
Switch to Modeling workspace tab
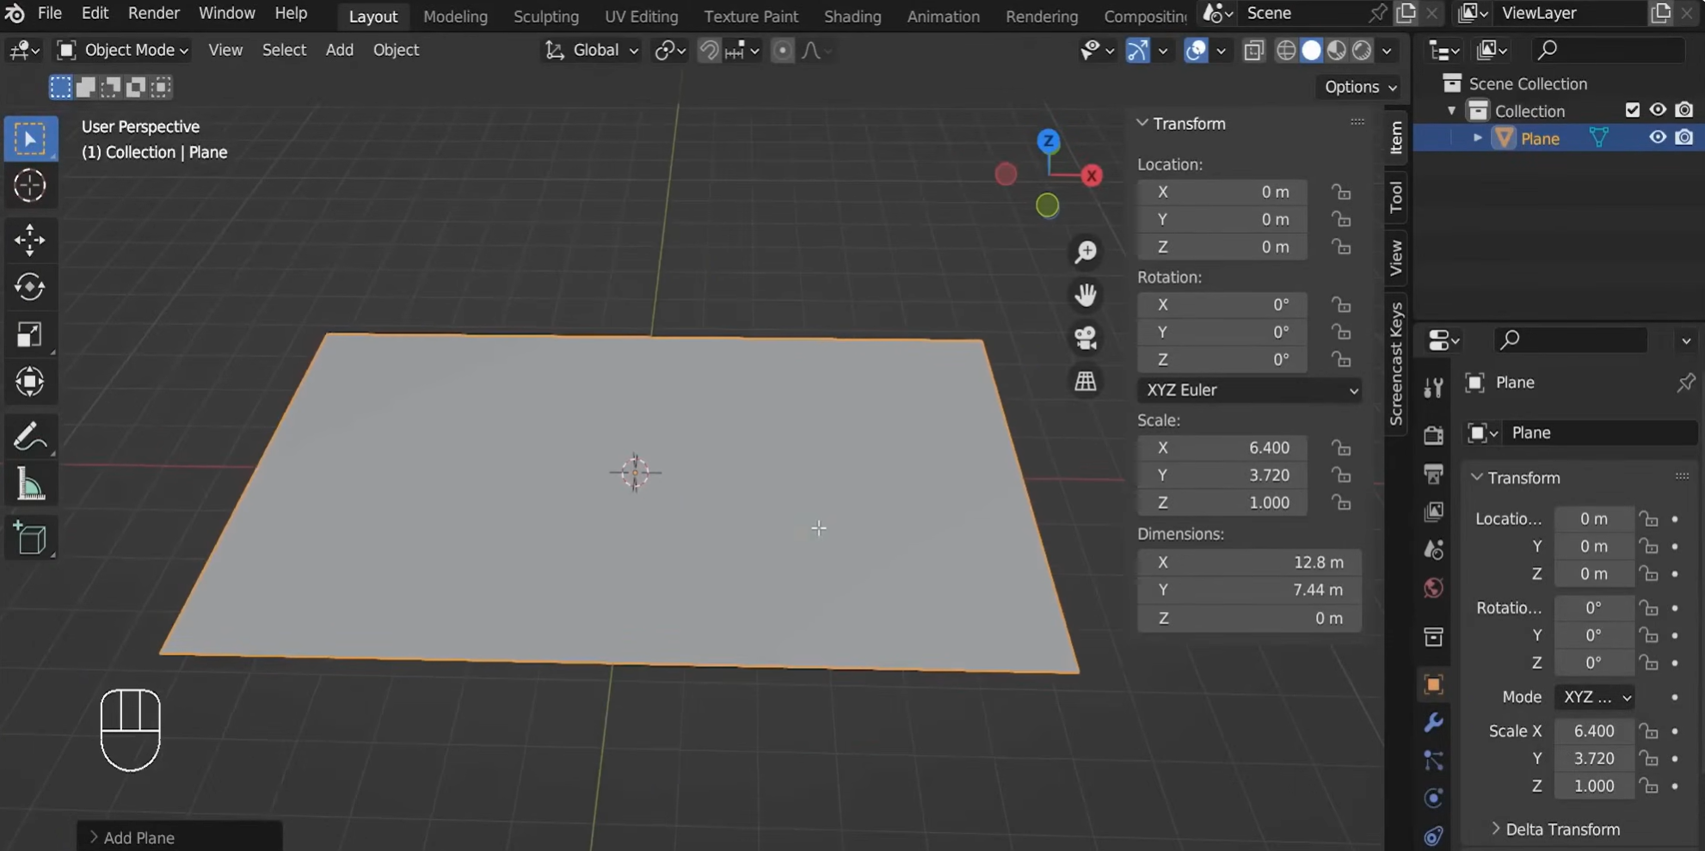(455, 15)
